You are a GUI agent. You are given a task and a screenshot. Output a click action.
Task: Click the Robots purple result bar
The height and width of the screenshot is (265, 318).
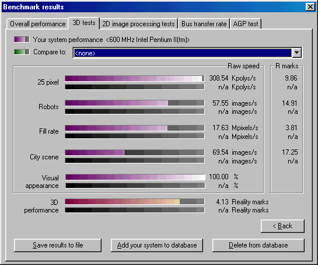(135, 103)
